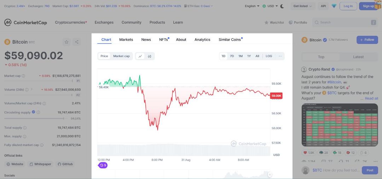This screenshot has width=382, height=179.
Task: Switch to NFTs tab
Action: 164,40
